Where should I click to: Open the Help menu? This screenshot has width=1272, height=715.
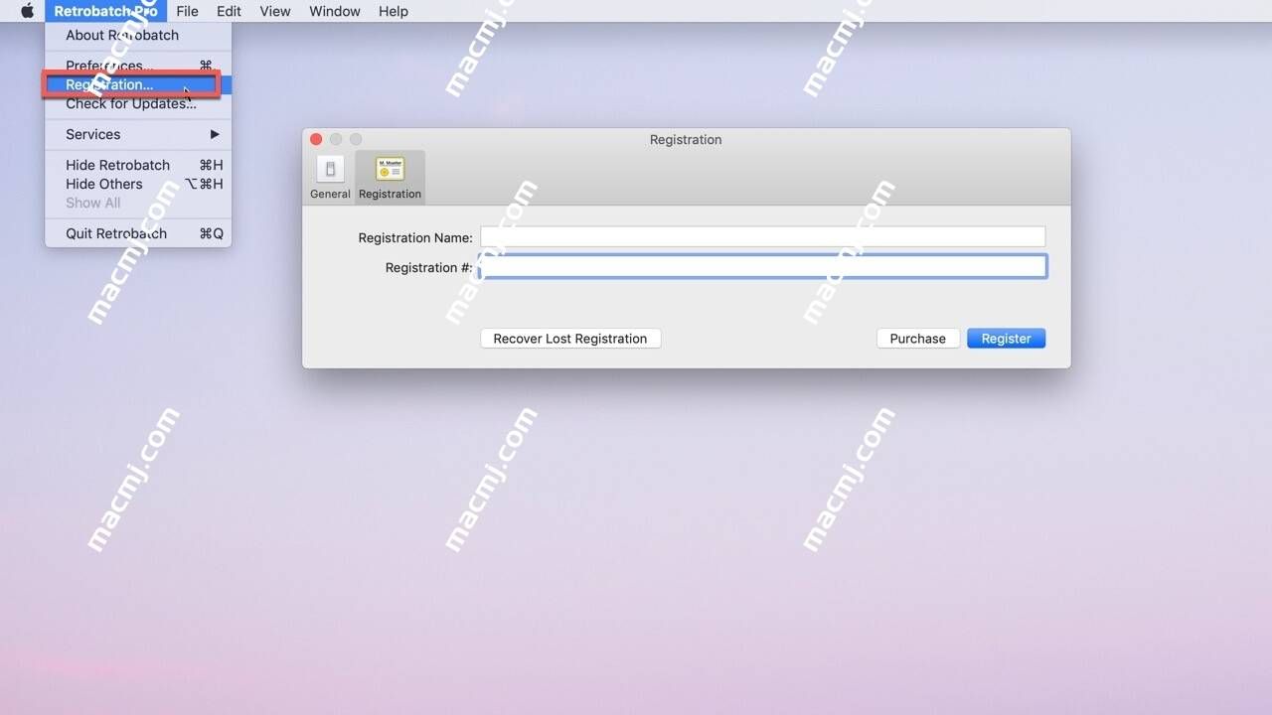394,11
